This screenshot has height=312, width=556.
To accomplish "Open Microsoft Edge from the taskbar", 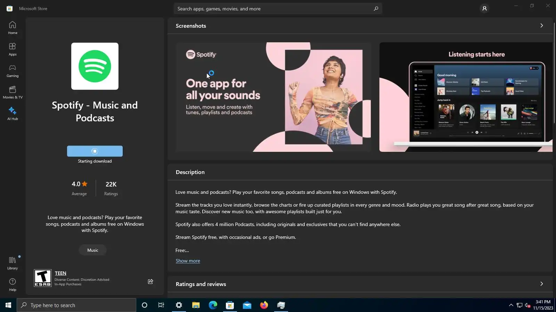I will coord(213,305).
